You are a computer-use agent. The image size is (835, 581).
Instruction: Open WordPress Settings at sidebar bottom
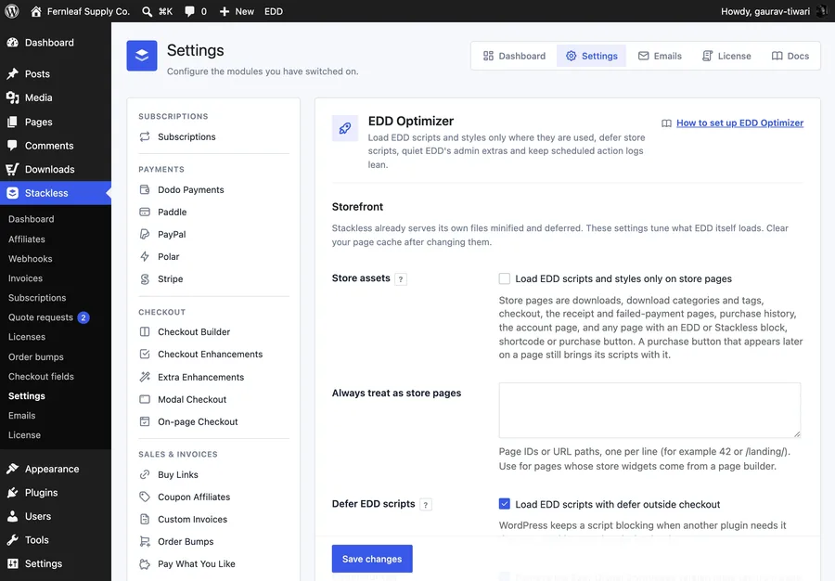pyautogui.click(x=56, y=564)
